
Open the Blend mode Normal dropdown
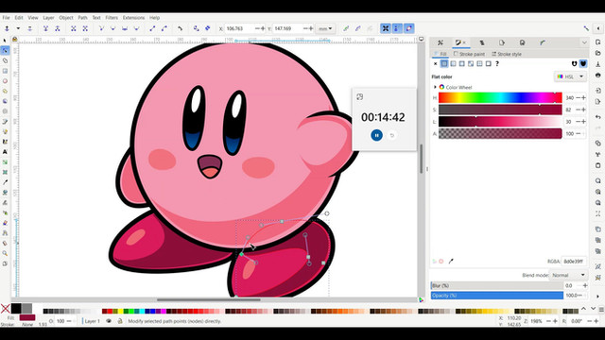click(x=569, y=275)
